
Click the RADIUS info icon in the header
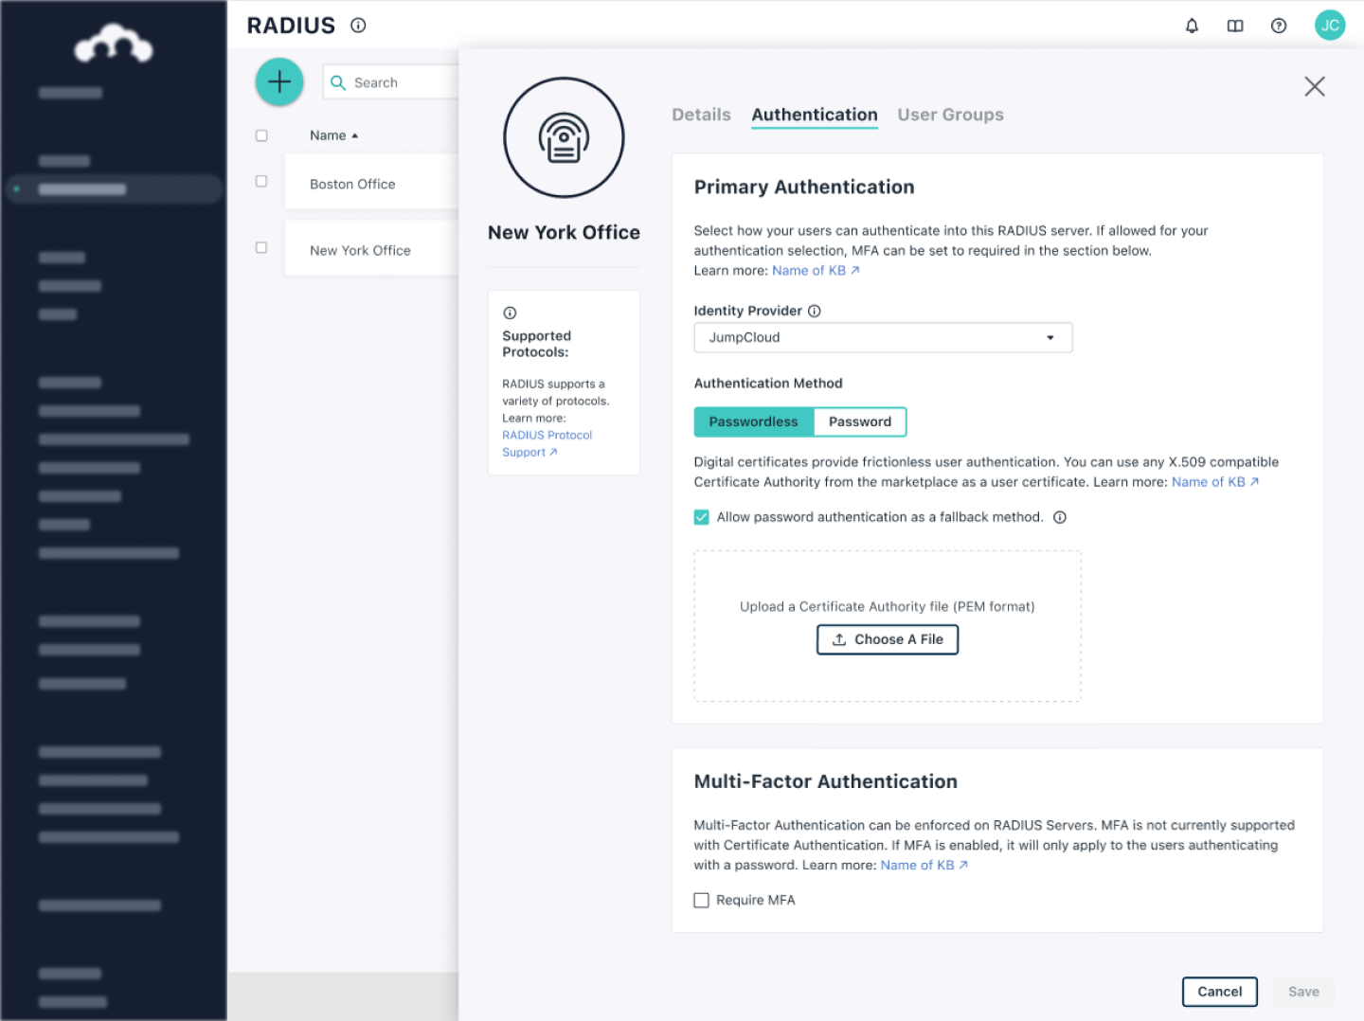[357, 26]
